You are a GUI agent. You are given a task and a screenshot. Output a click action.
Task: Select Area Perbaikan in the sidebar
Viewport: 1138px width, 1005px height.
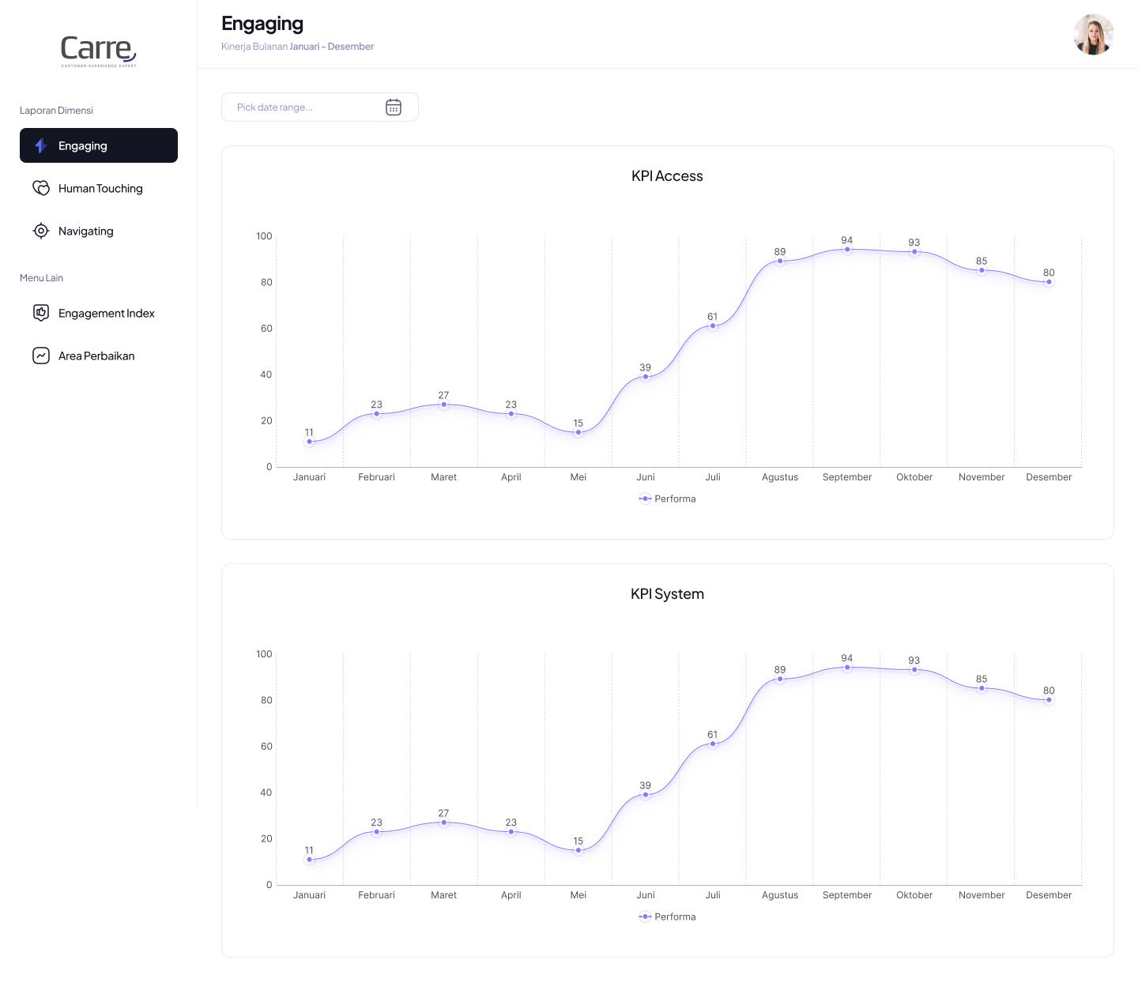coord(96,356)
